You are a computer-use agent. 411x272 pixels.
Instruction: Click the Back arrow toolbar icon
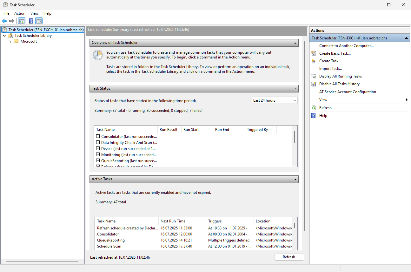[4, 21]
